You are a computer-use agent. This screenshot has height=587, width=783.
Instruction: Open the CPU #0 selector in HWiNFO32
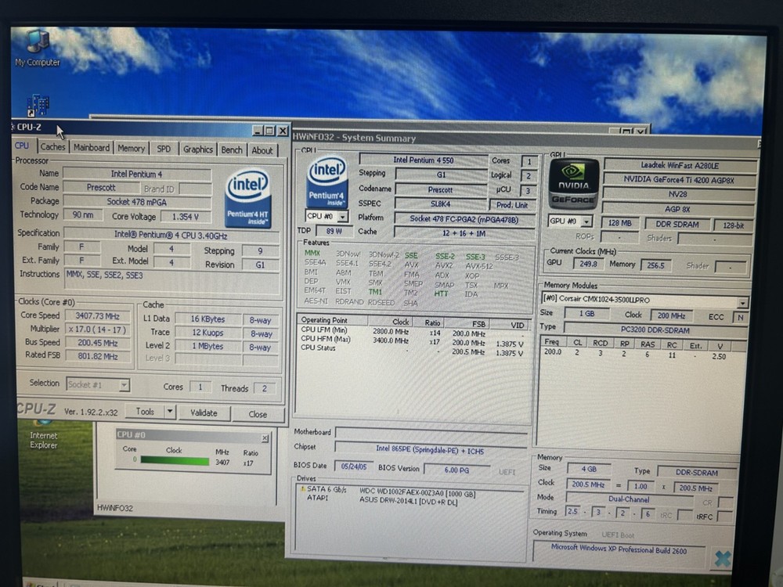[327, 216]
